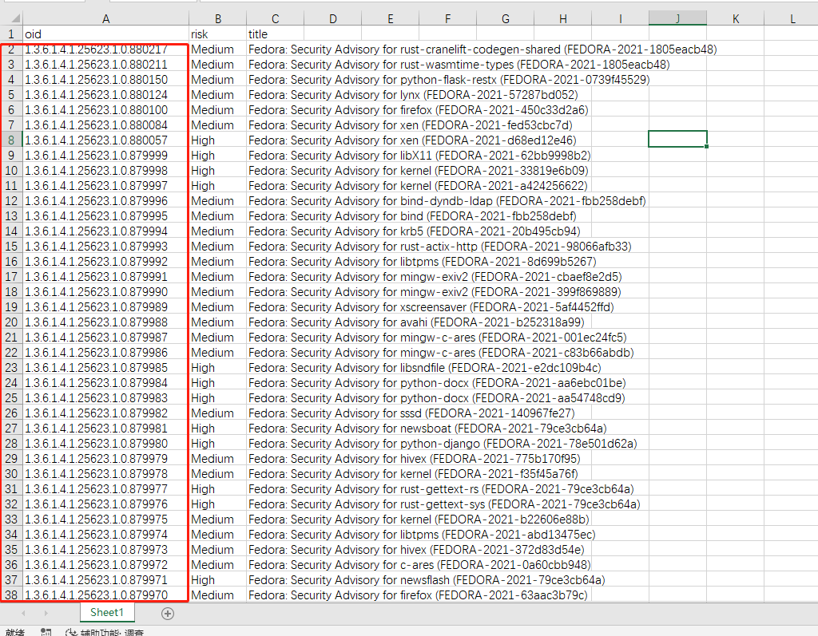
Task: Select row 8 header
Action: click(11, 140)
